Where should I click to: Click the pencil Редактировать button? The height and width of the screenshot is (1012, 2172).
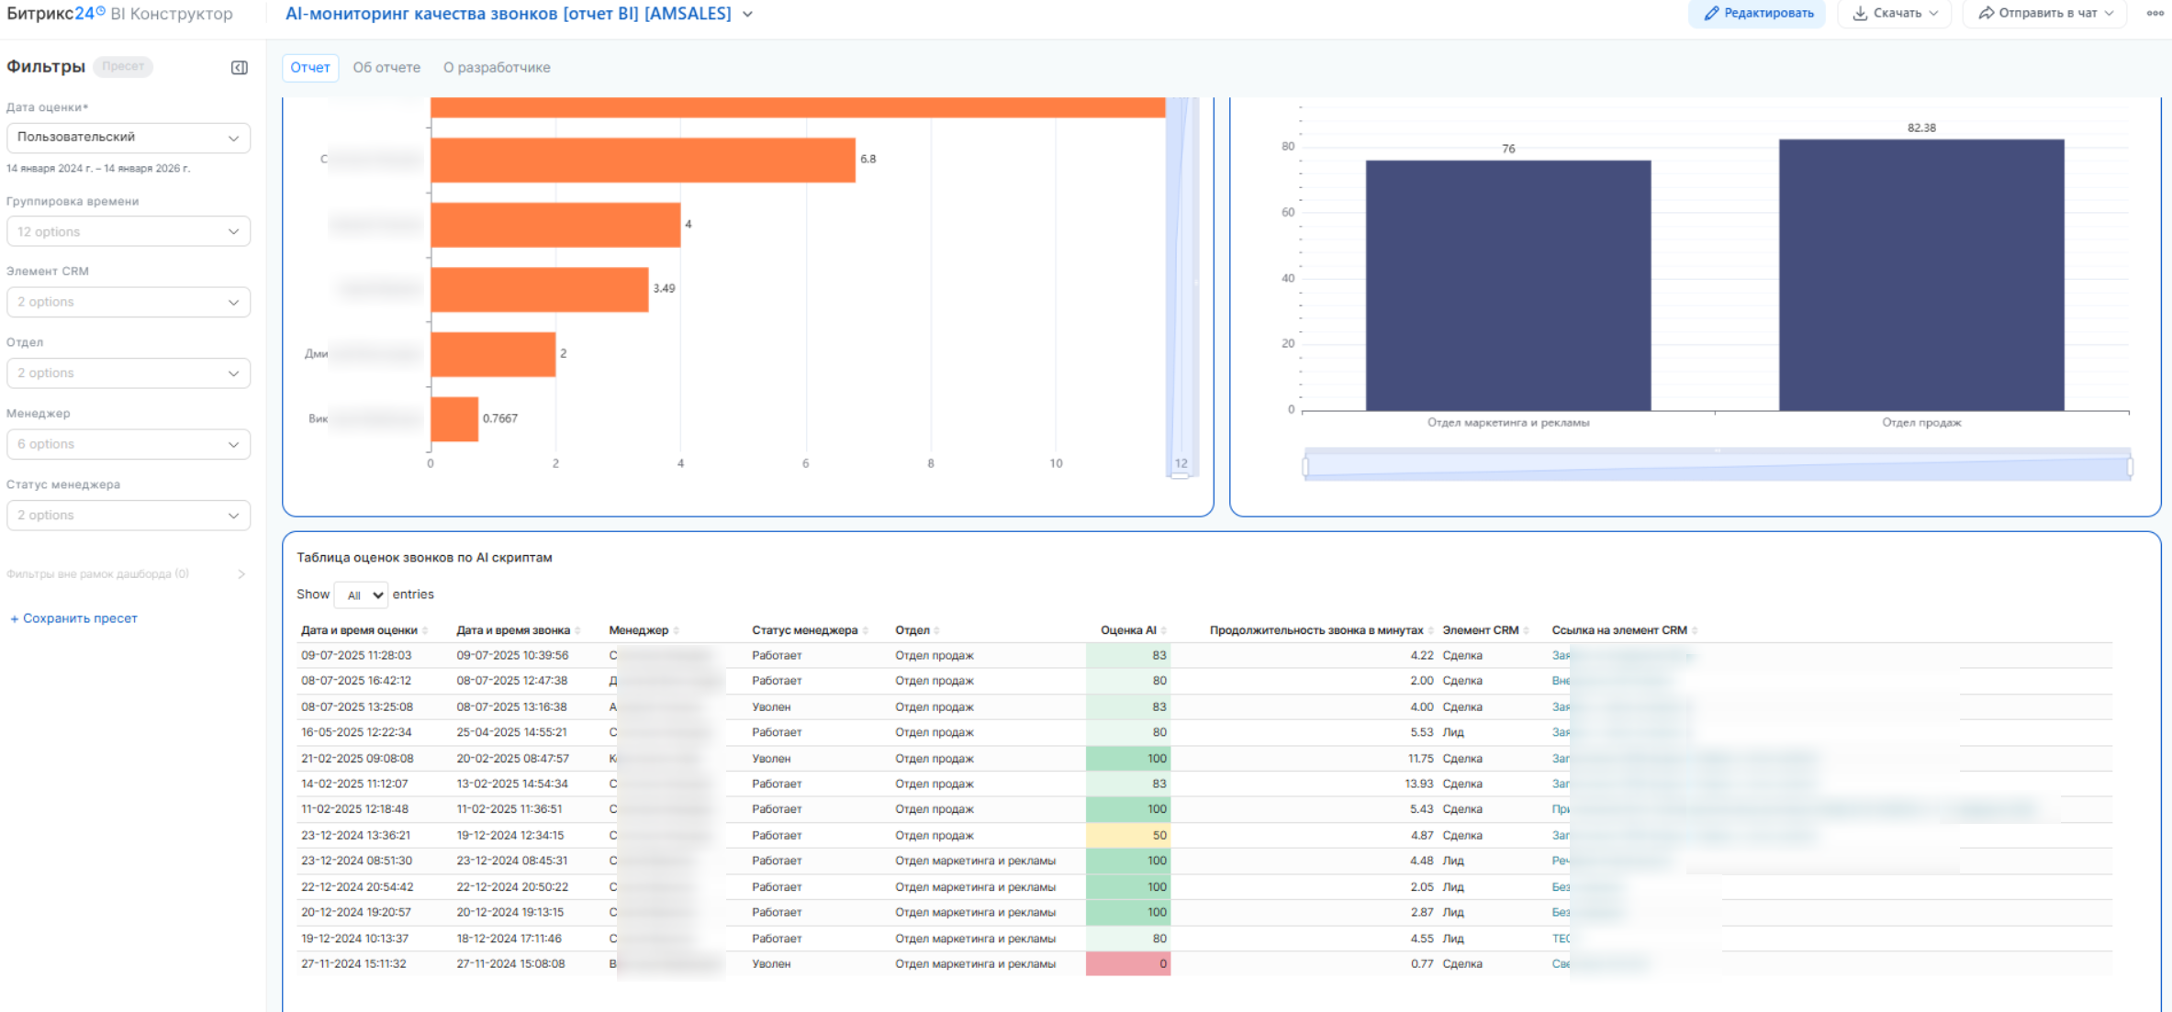click(1757, 13)
